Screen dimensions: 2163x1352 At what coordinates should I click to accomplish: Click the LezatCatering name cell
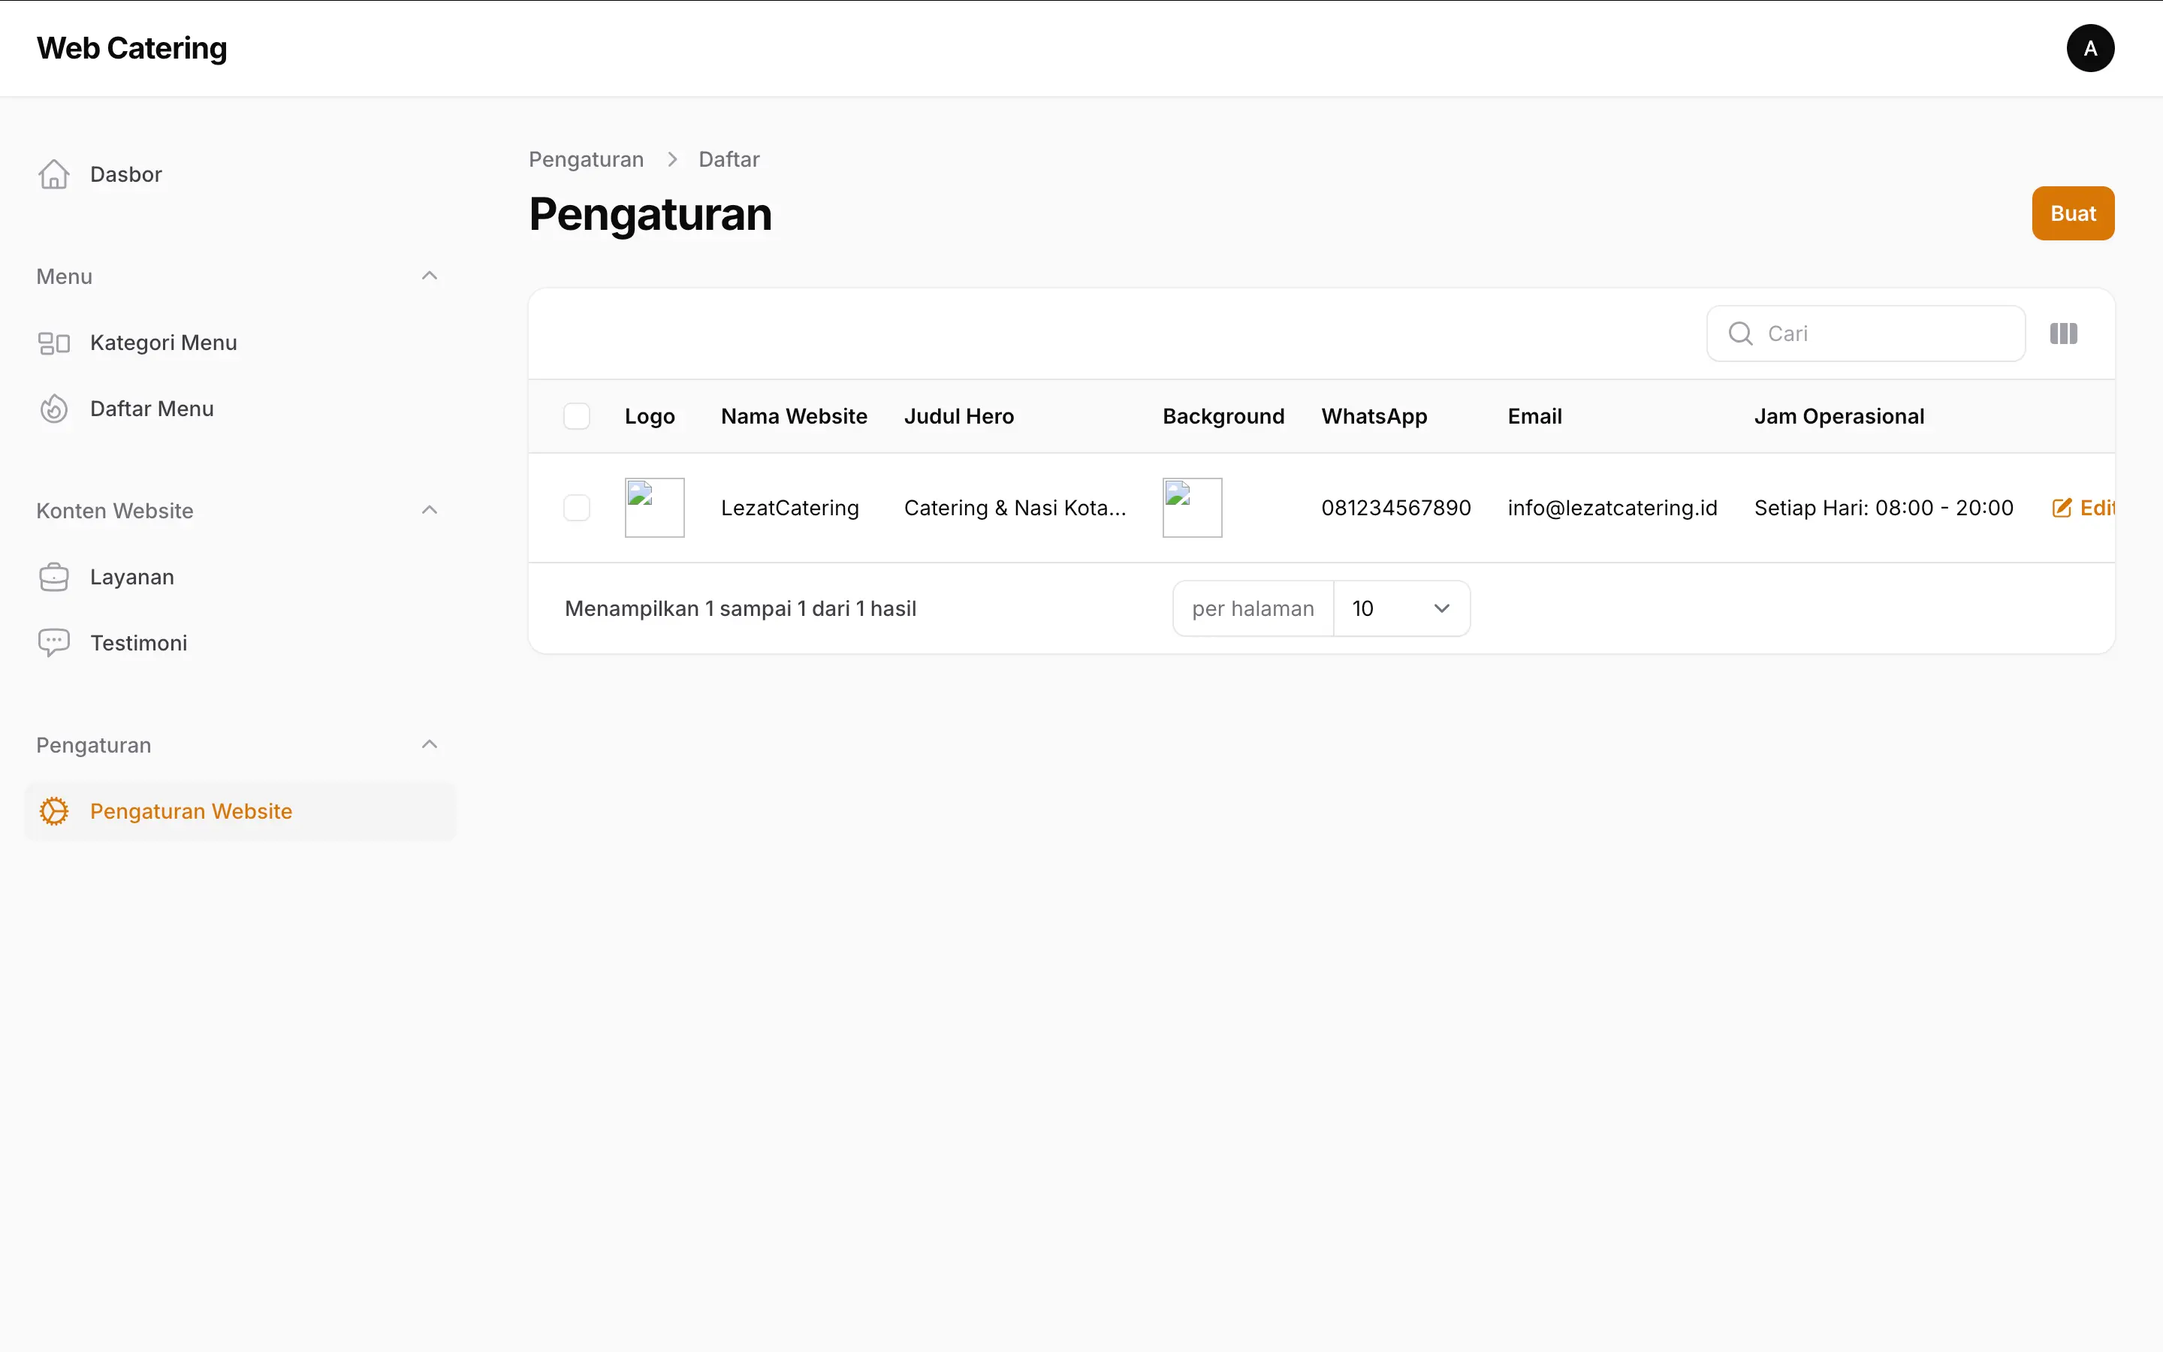click(x=790, y=508)
